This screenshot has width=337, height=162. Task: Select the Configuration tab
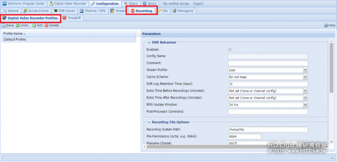(x=105, y=4)
